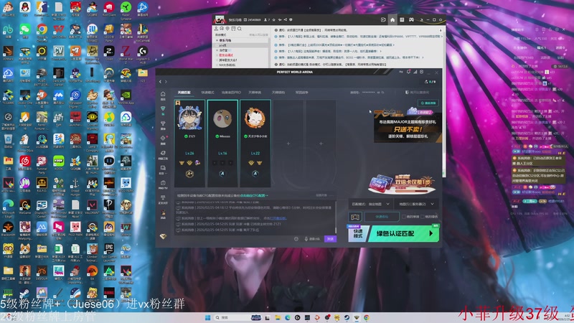The width and height of the screenshot is (574, 323).
Task: Click the blue underlined link in system messages
Action: [278, 218]
